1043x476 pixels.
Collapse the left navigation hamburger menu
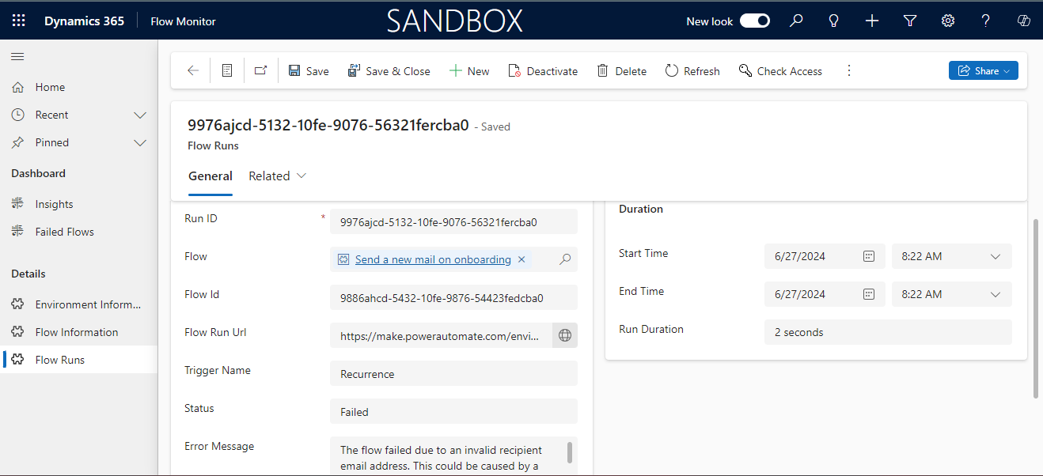(17, 56)
